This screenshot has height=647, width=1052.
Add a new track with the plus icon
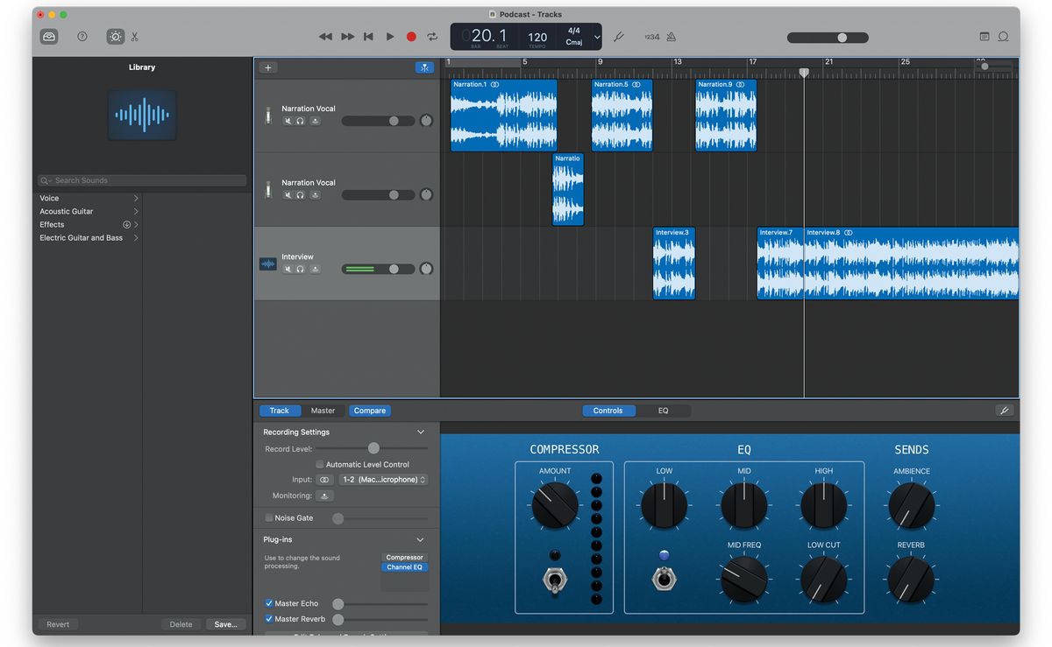[267, 67]
